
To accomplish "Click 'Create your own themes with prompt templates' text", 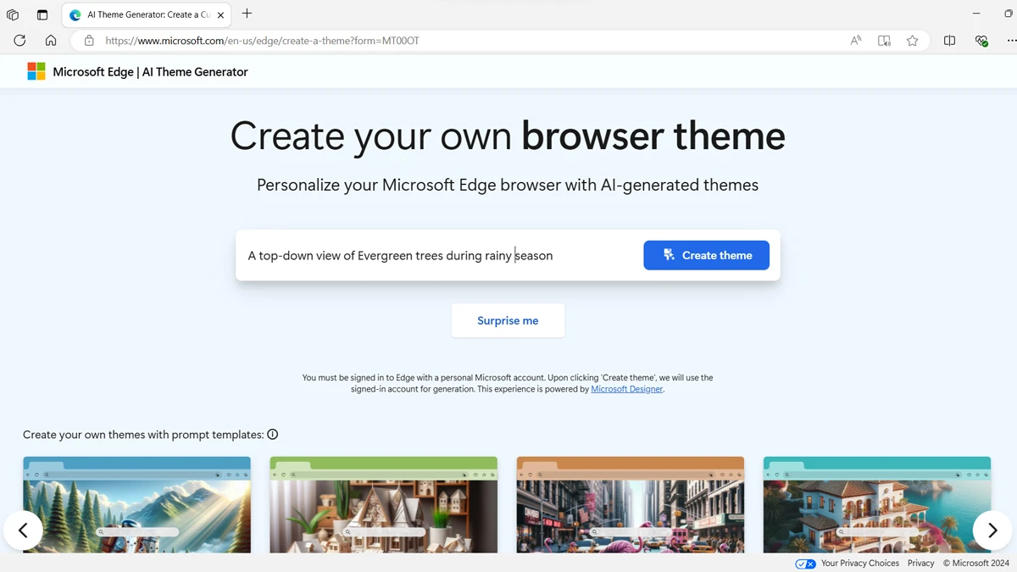I will (143, 435).
